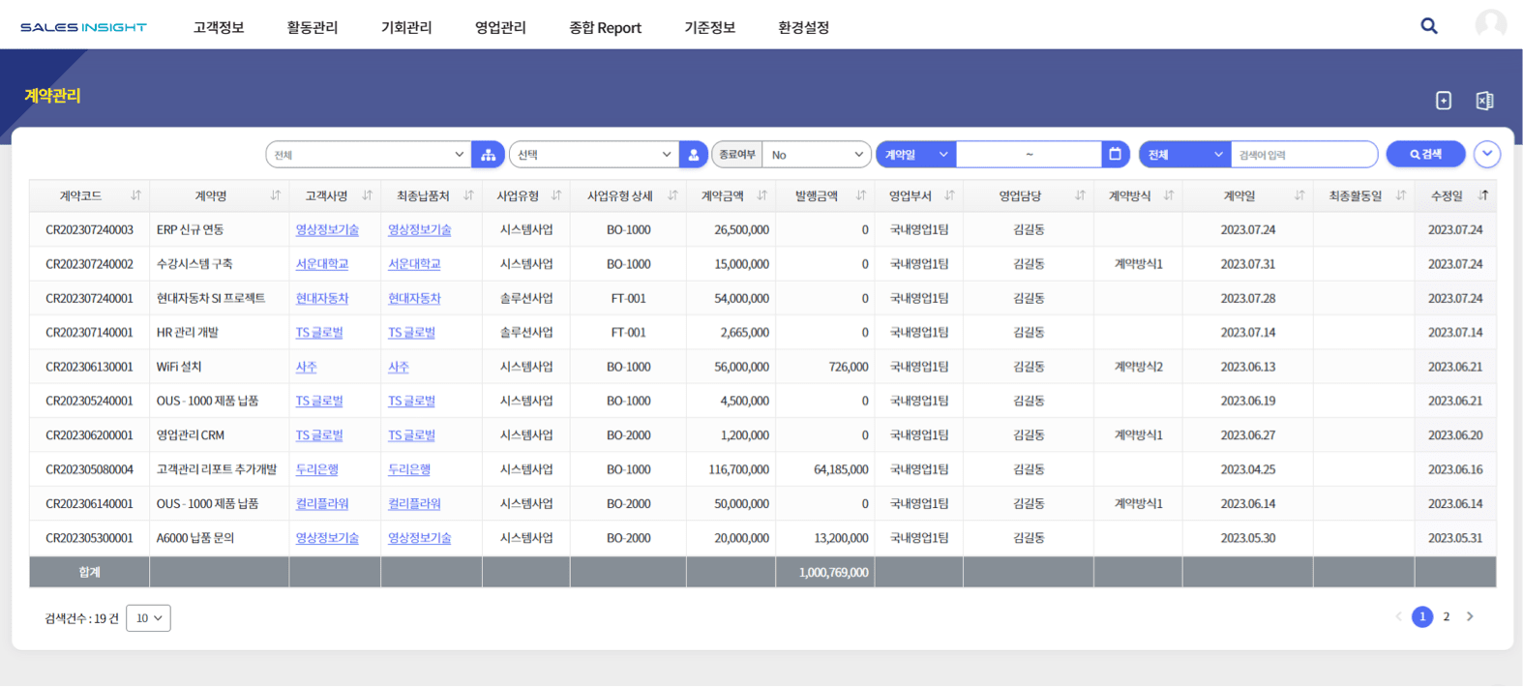
Task: Click the next page arrow in pagination
Action: [1470, 617]
